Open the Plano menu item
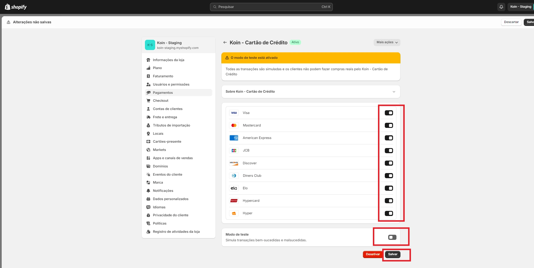 [178, 68]
